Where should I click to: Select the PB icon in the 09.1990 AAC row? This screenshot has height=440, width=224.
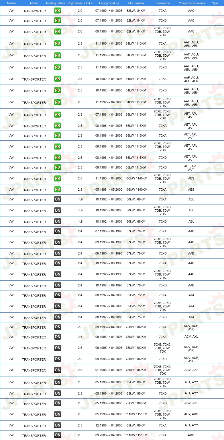coord(58,31)
